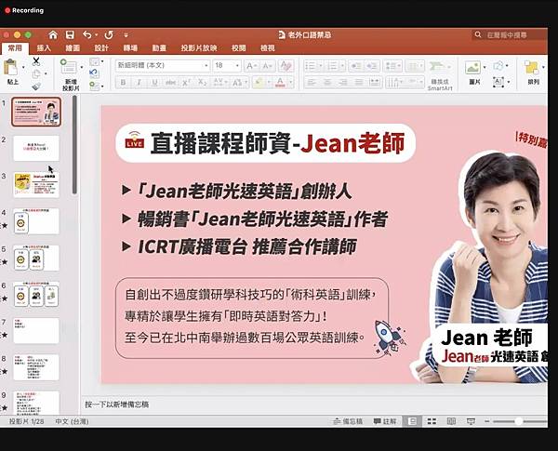Reset the slide layout icon
This screenshot has width=558, height=451.
94,73
